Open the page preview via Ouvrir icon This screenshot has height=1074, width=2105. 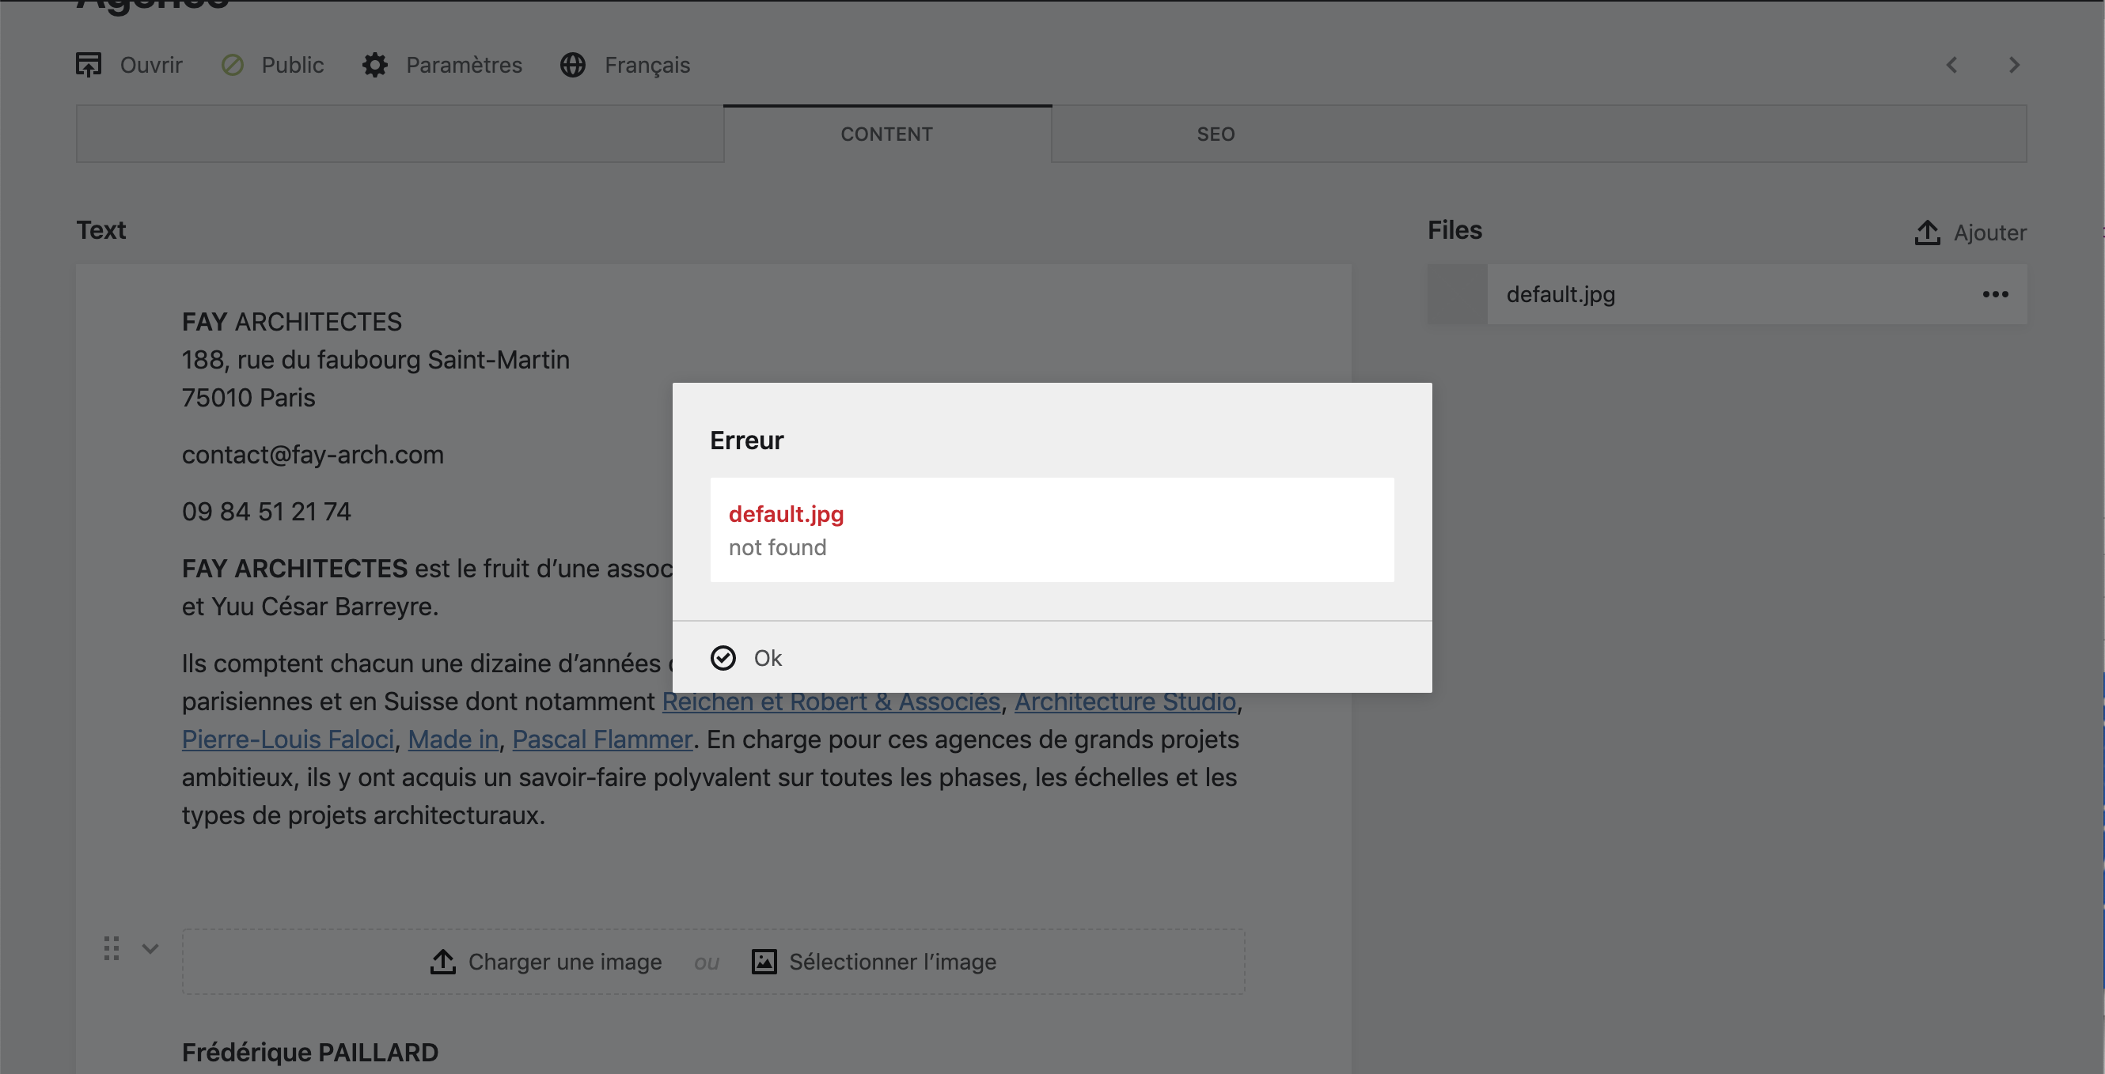89,65
